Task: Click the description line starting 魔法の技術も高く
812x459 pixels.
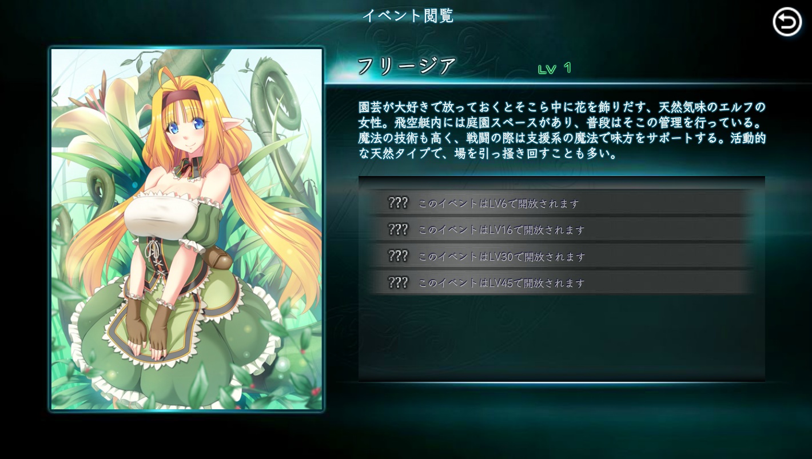Action: pyautogui.click(x=562, y=138)
